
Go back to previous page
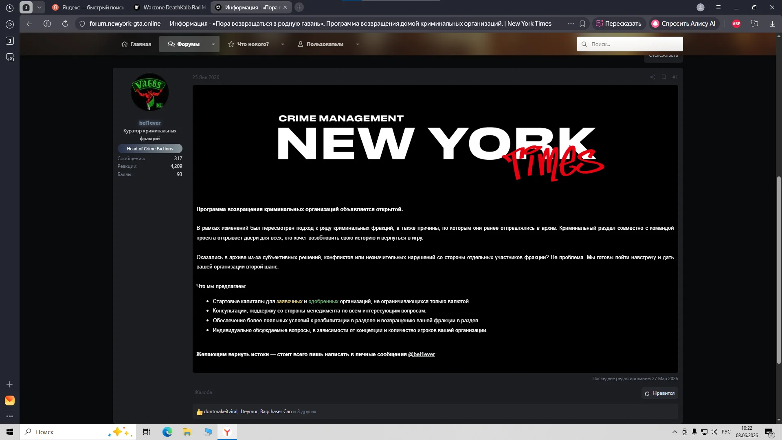(x=29, y=24)
